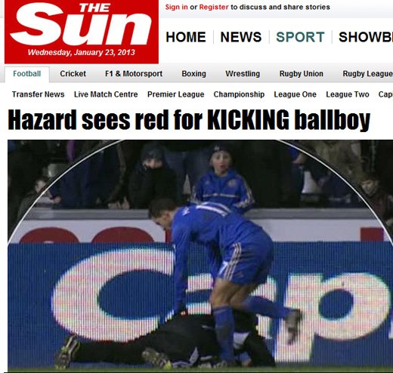
Task: Click the Hazard kicking ballboy headline
Action: click(x=189, y=120)
